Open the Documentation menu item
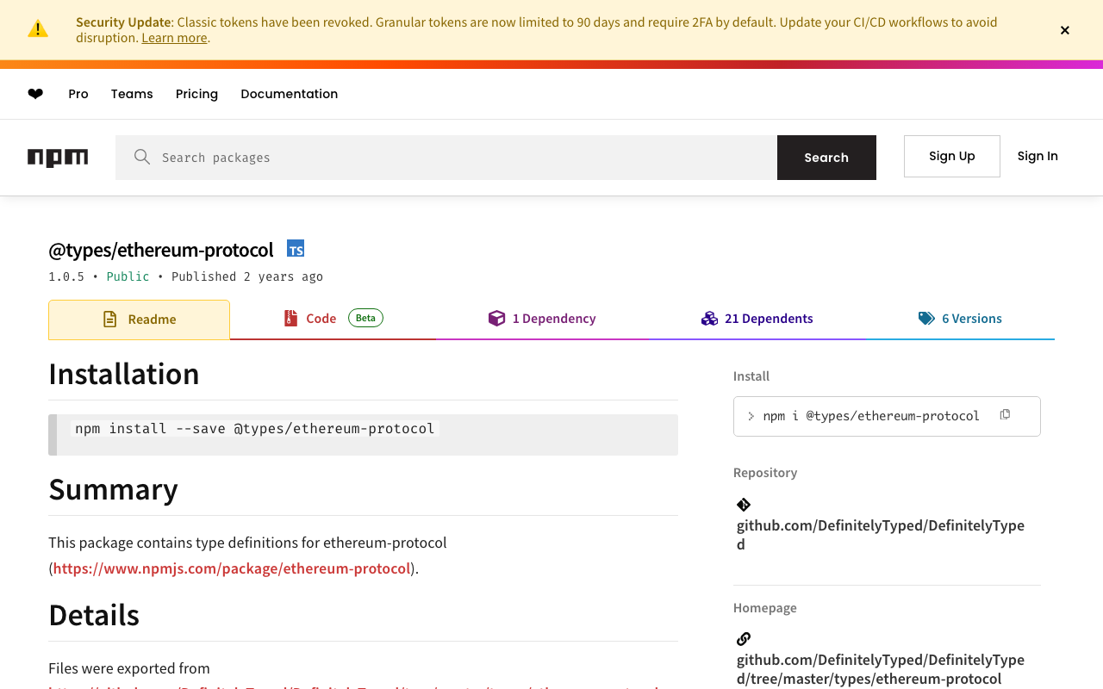The image size is (1103, 689). [289, 94]
